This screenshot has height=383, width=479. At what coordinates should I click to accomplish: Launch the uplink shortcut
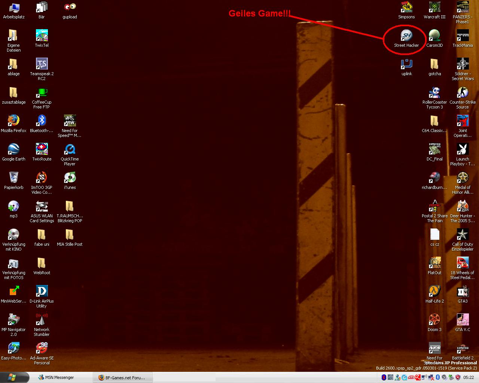(x=406, y=67)
